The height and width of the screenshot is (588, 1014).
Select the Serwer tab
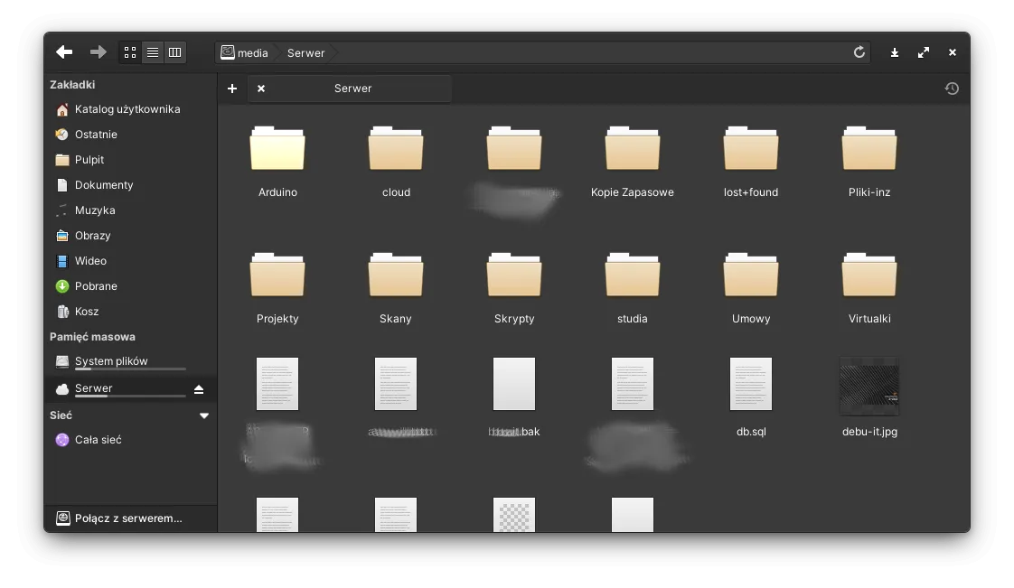click(x=349, y=89)
